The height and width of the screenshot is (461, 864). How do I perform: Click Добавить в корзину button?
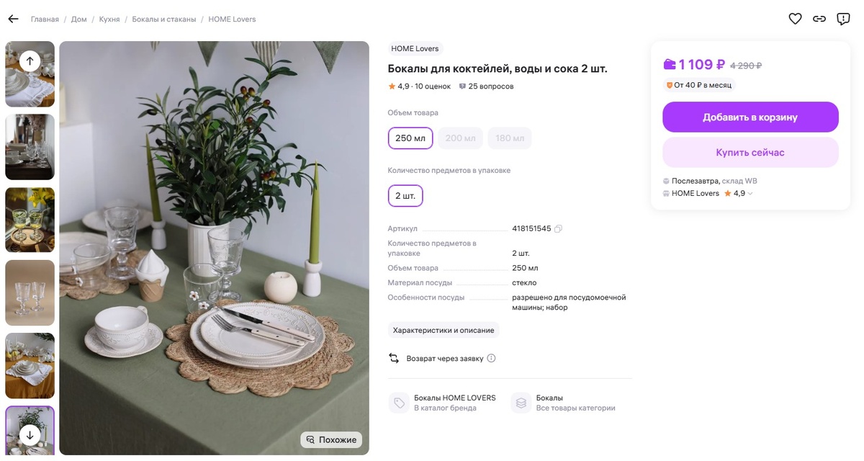(x=750, y=117)
